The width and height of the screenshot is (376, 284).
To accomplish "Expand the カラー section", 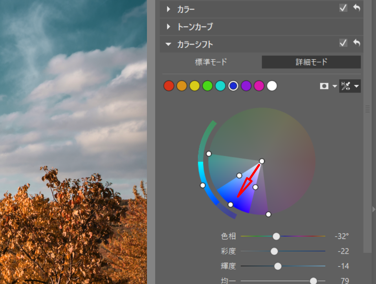I will (169, 9).
